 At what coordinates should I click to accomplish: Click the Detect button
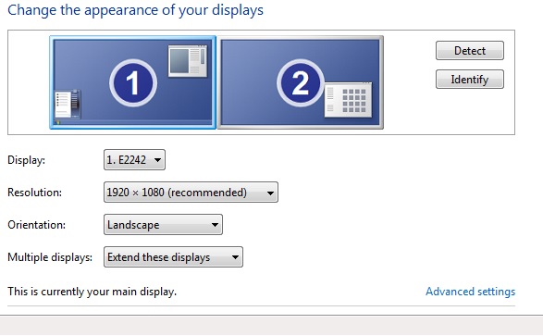tap(470, 51)
